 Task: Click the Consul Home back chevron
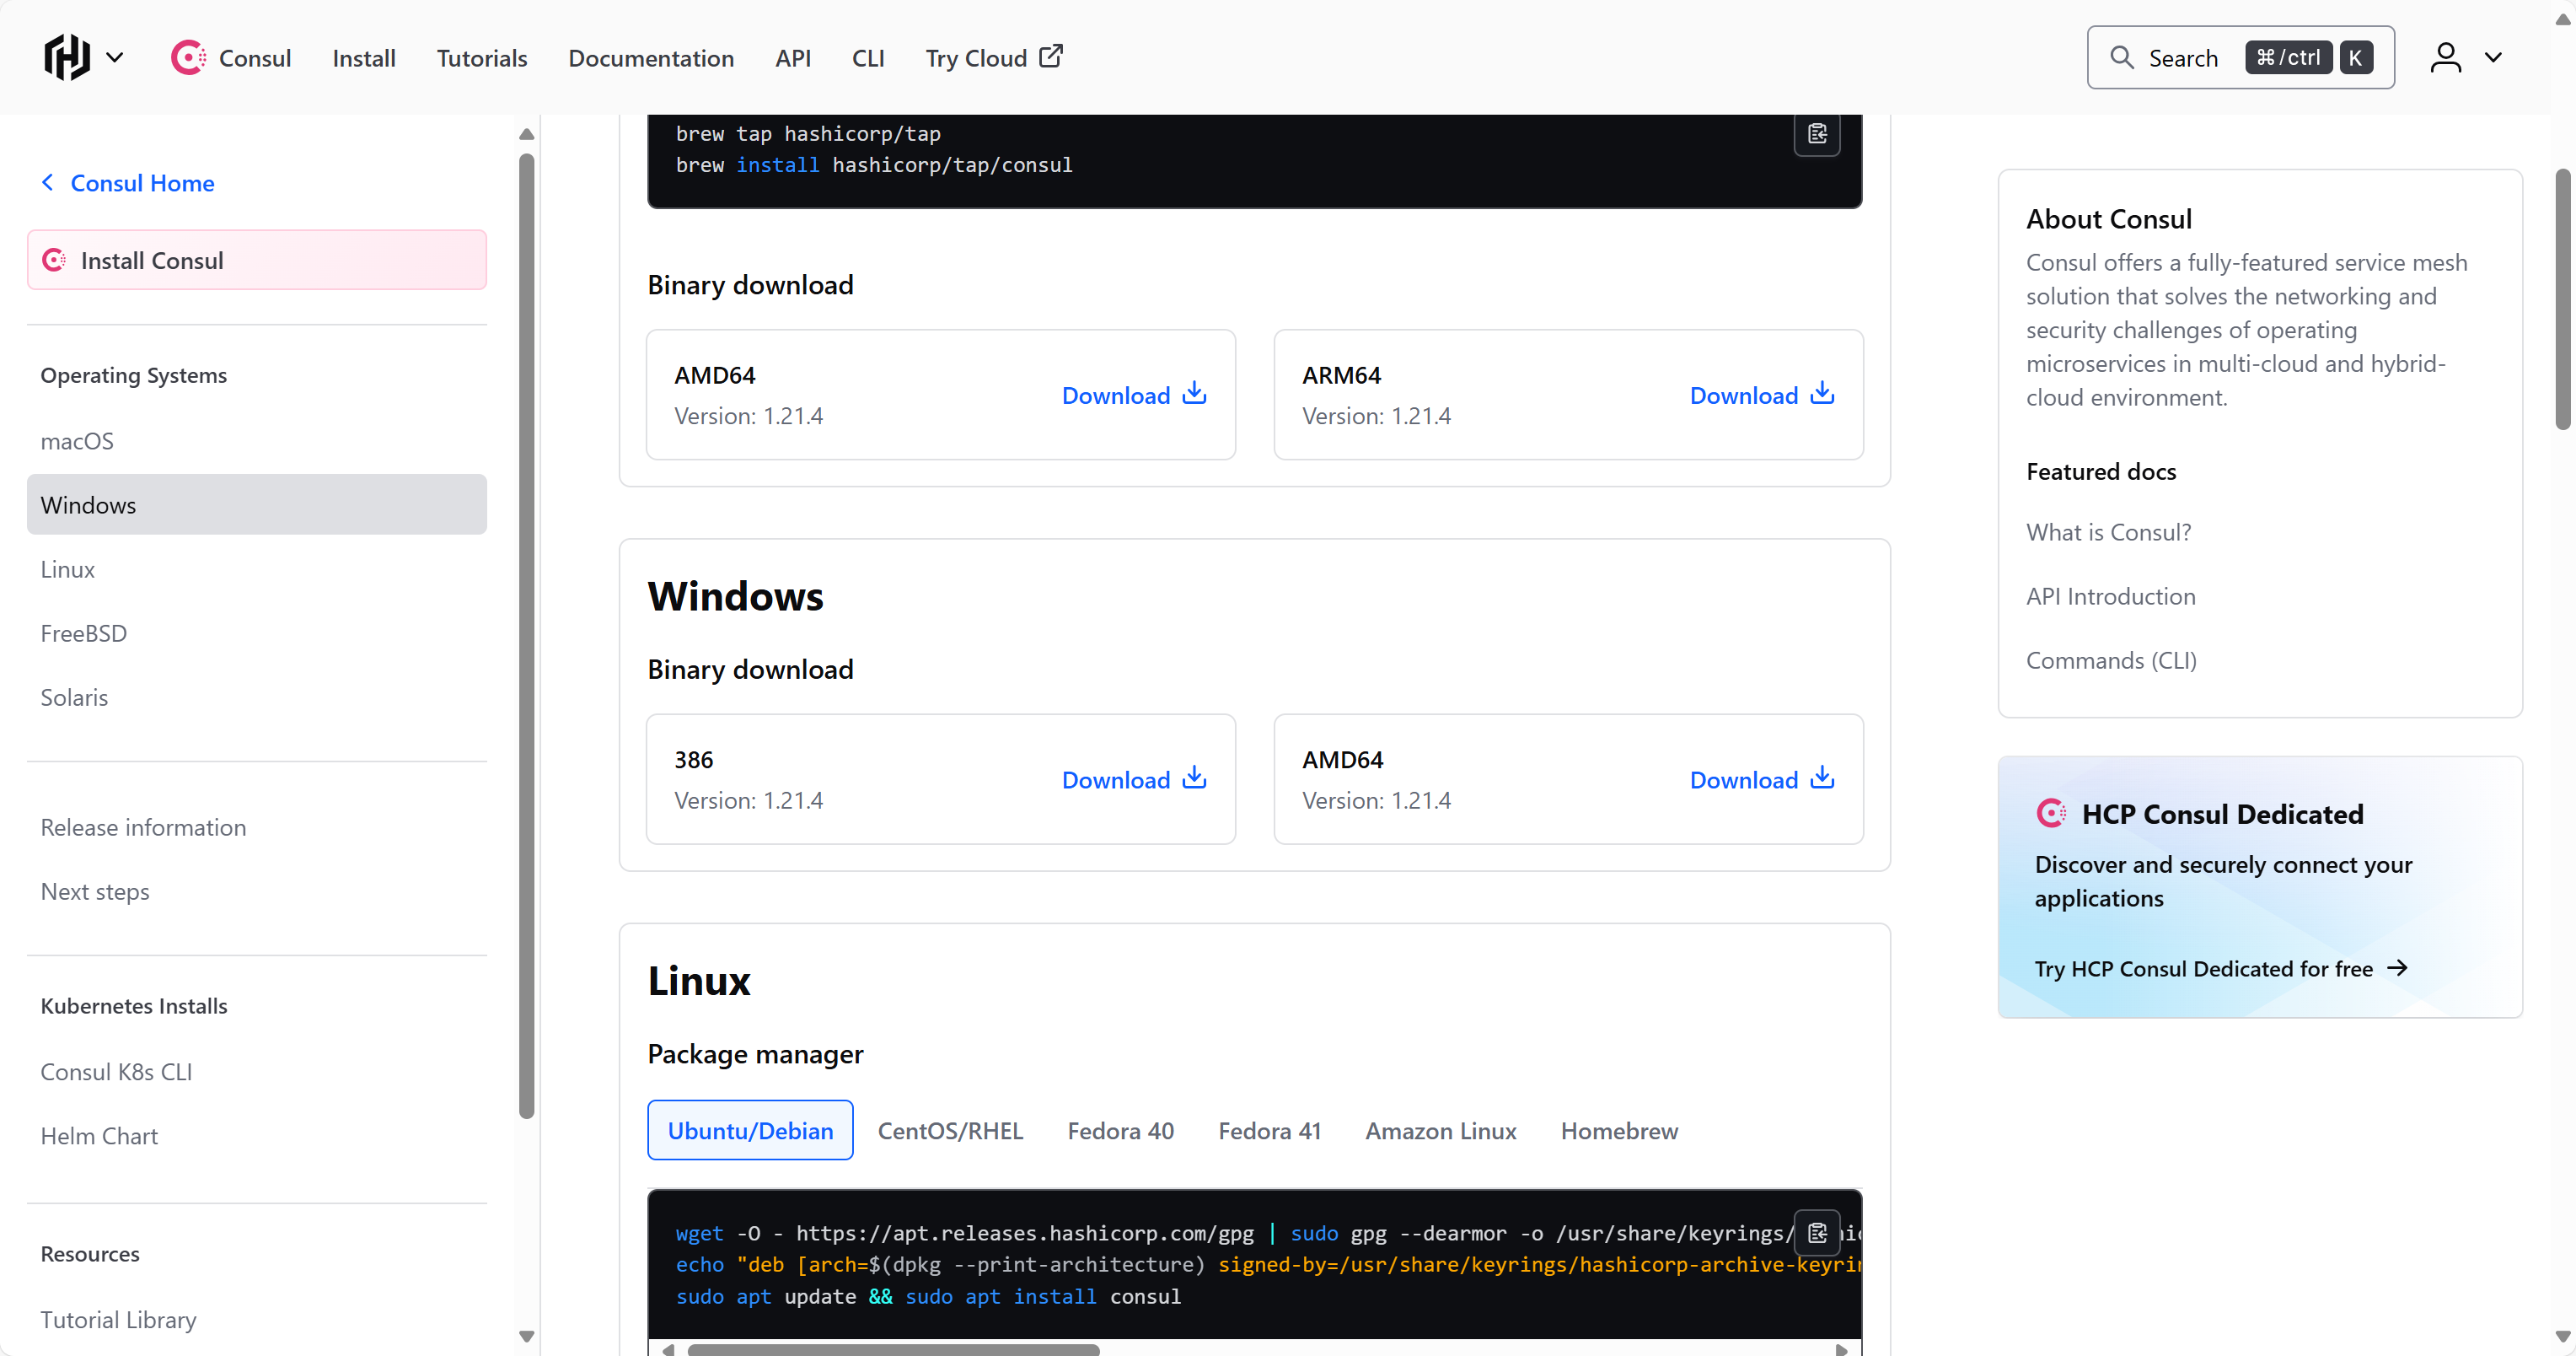pyautogui.click(x=47, y=182)
